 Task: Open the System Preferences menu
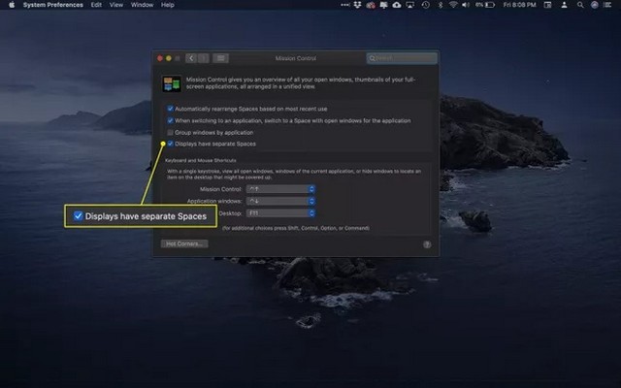click(x=53, y=5)
